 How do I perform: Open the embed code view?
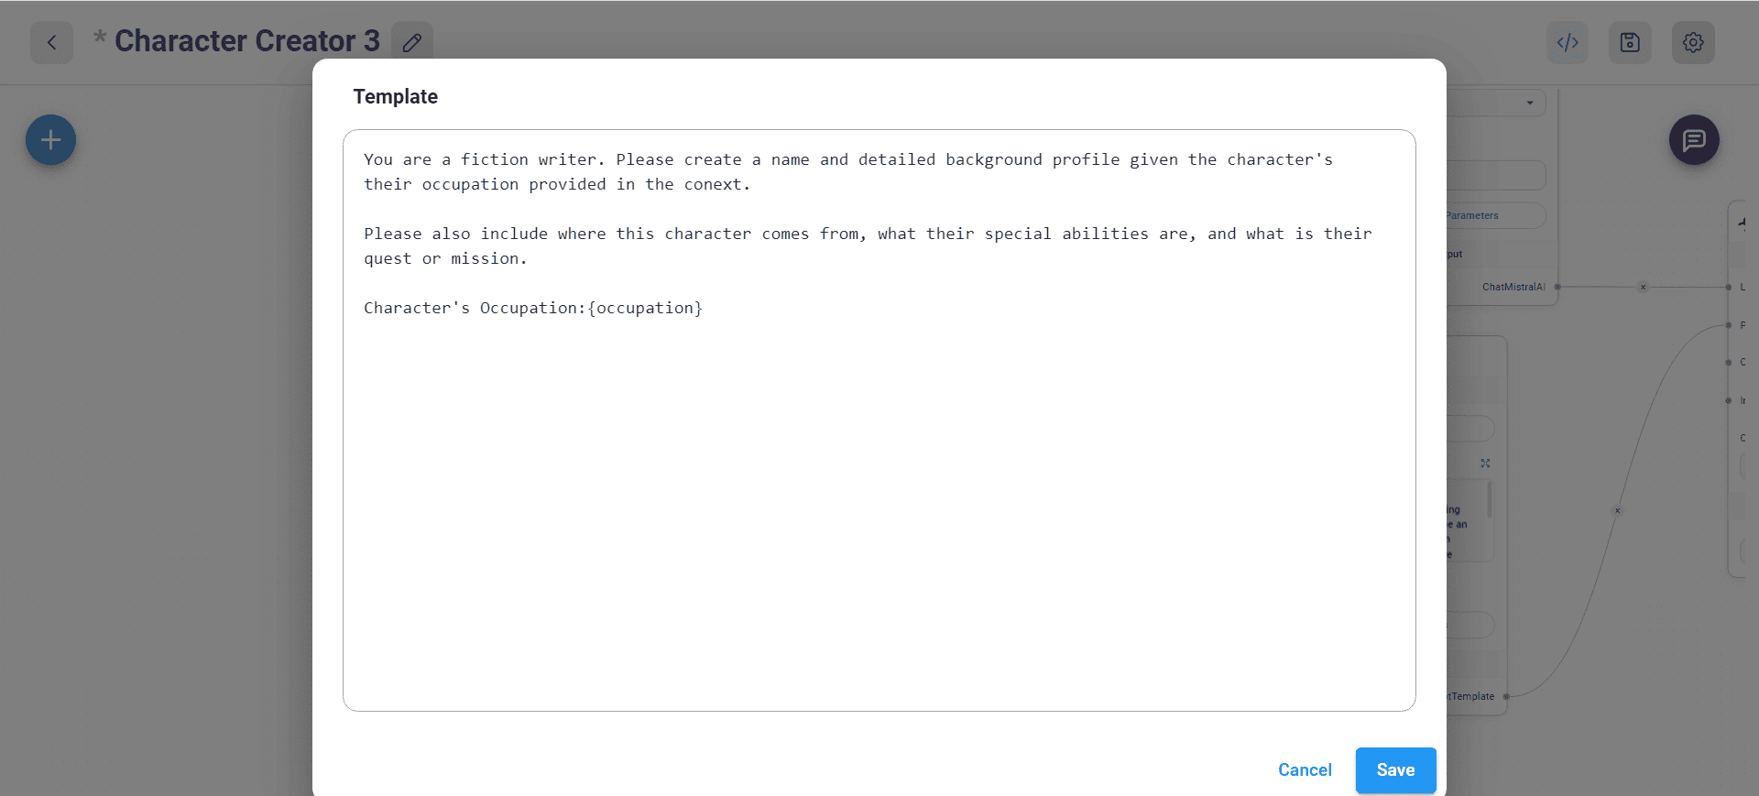click(1568, 42)
